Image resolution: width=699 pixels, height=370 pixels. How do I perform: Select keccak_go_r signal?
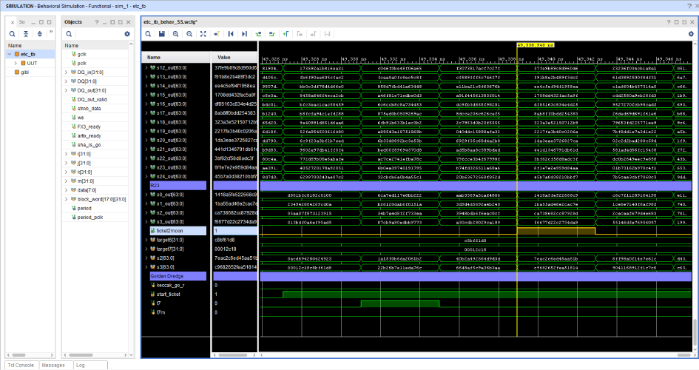[170, 286]
